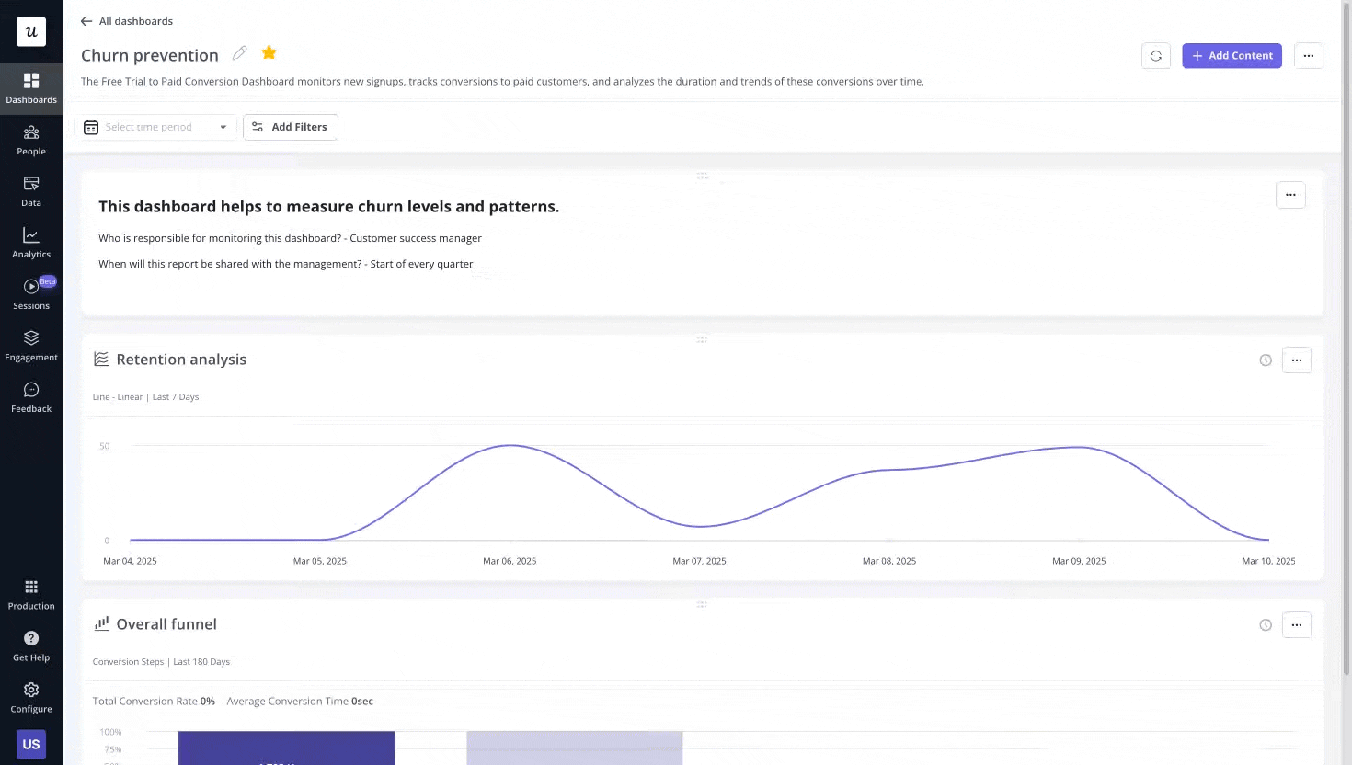Open the dashboard header more options menu
Image resolution: width=1352 pixels, height=765 pixels.
click(1309, 55)
